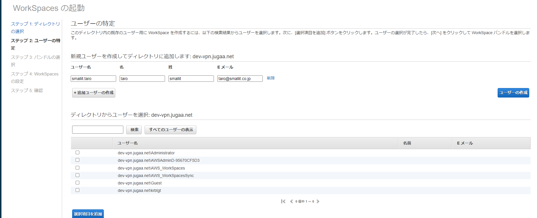The width and height of the screenshot is (537, 218).
Task: Select the Administrator user checkbox
Action: click(x=77, y=153)
